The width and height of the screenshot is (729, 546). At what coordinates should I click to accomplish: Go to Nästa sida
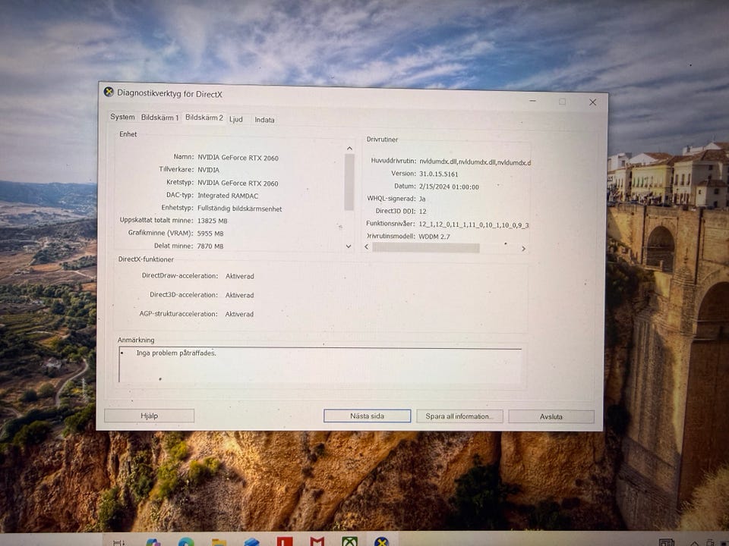pos(368,416)
